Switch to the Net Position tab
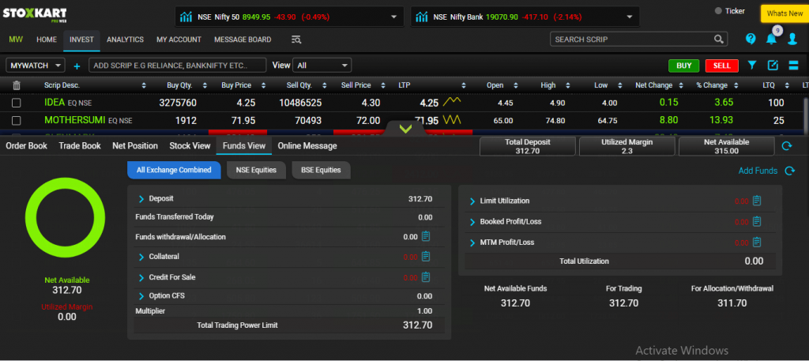 point(135,146)
